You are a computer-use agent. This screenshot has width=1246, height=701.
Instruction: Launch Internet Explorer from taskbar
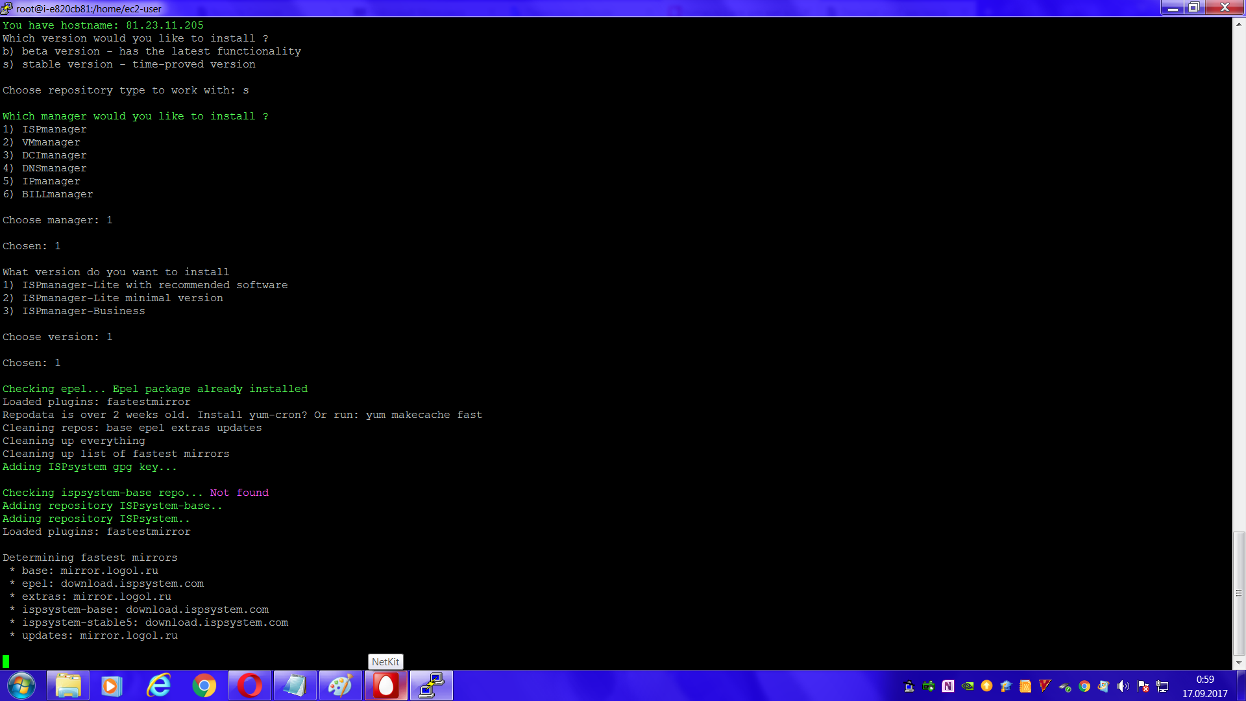(x=158, y=685)
